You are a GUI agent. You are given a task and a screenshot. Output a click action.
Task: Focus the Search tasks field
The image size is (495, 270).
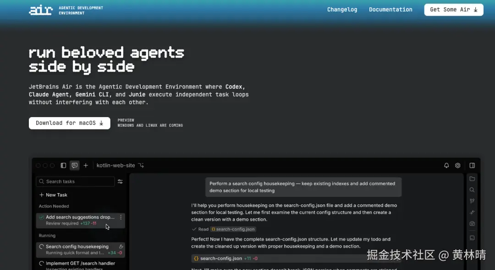click(x=75, y=182)
